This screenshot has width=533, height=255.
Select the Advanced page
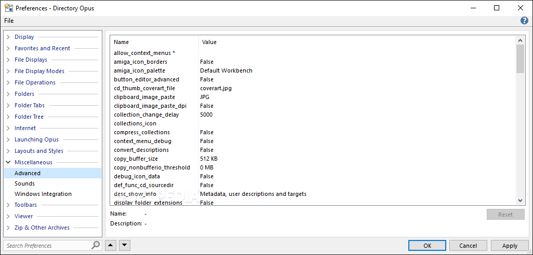coord(52,173)
